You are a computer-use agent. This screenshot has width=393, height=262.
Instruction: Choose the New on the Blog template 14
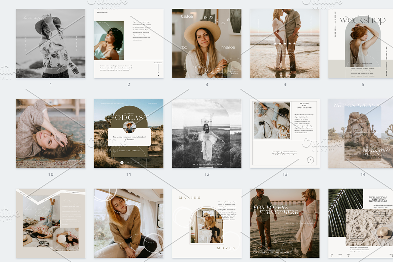(361, 133)
